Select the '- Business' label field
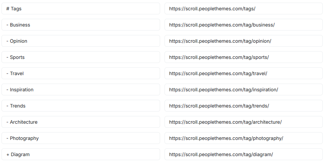Screen dimensions: 325x162 [81, 25]
